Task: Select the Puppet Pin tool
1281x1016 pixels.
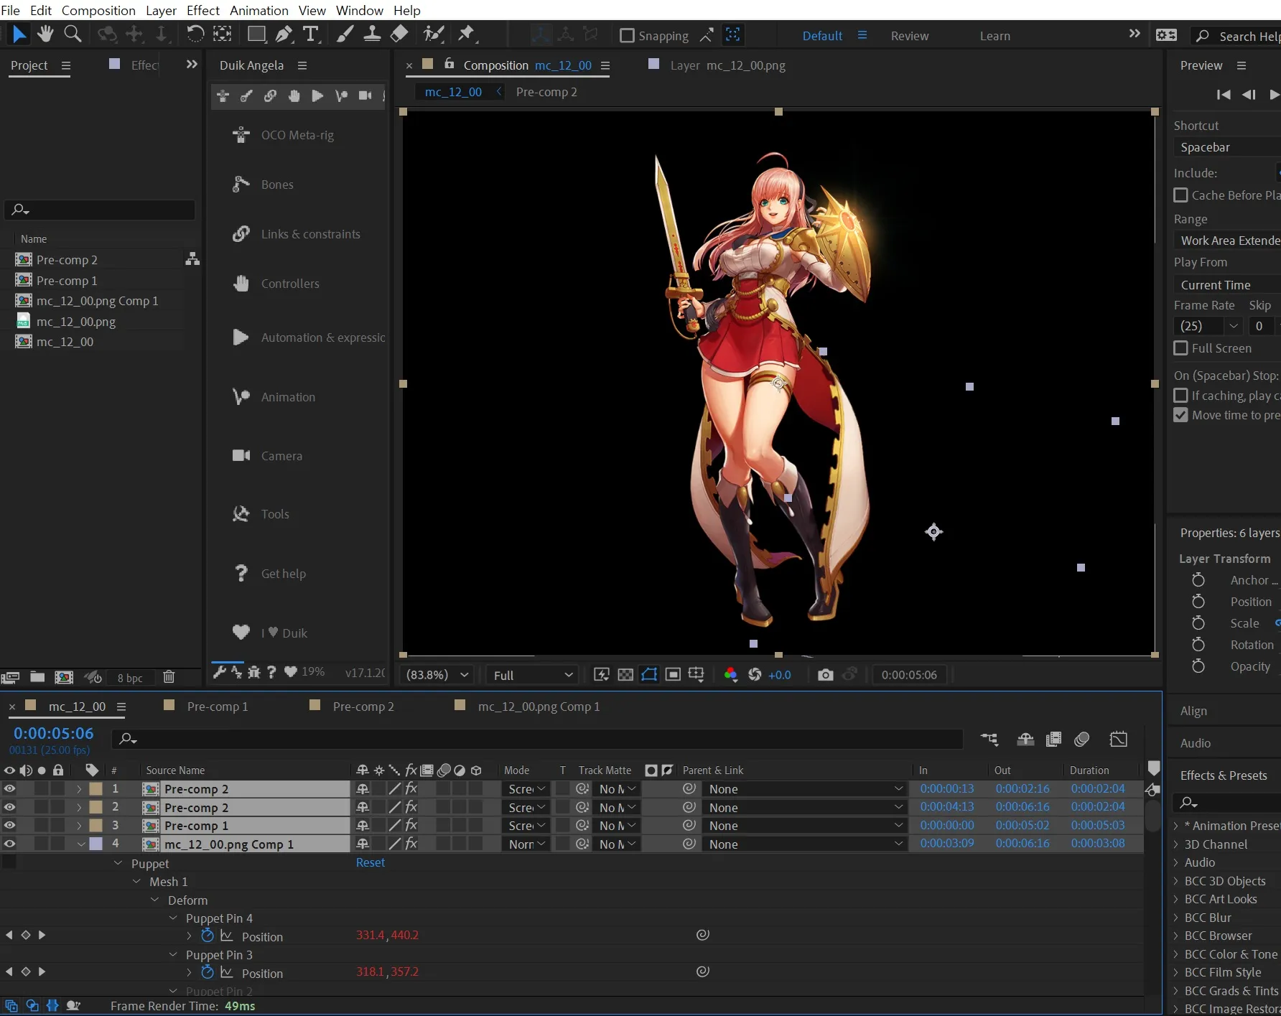Action: (x=467, y=34)
